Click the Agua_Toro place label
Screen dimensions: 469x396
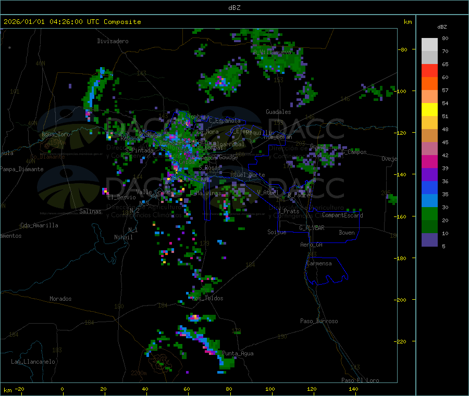click(x=56, y=134)
